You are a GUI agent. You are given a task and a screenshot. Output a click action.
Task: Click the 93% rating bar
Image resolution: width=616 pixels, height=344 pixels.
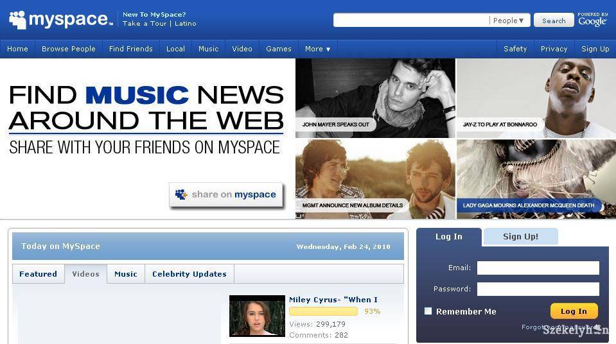coord(323,311)
